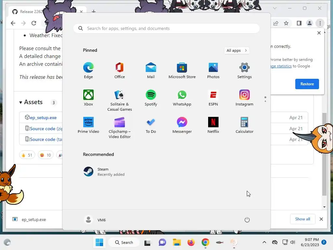The image size is (333, 250).
Task: Open the volume control in tray
Action: [293, 242]
